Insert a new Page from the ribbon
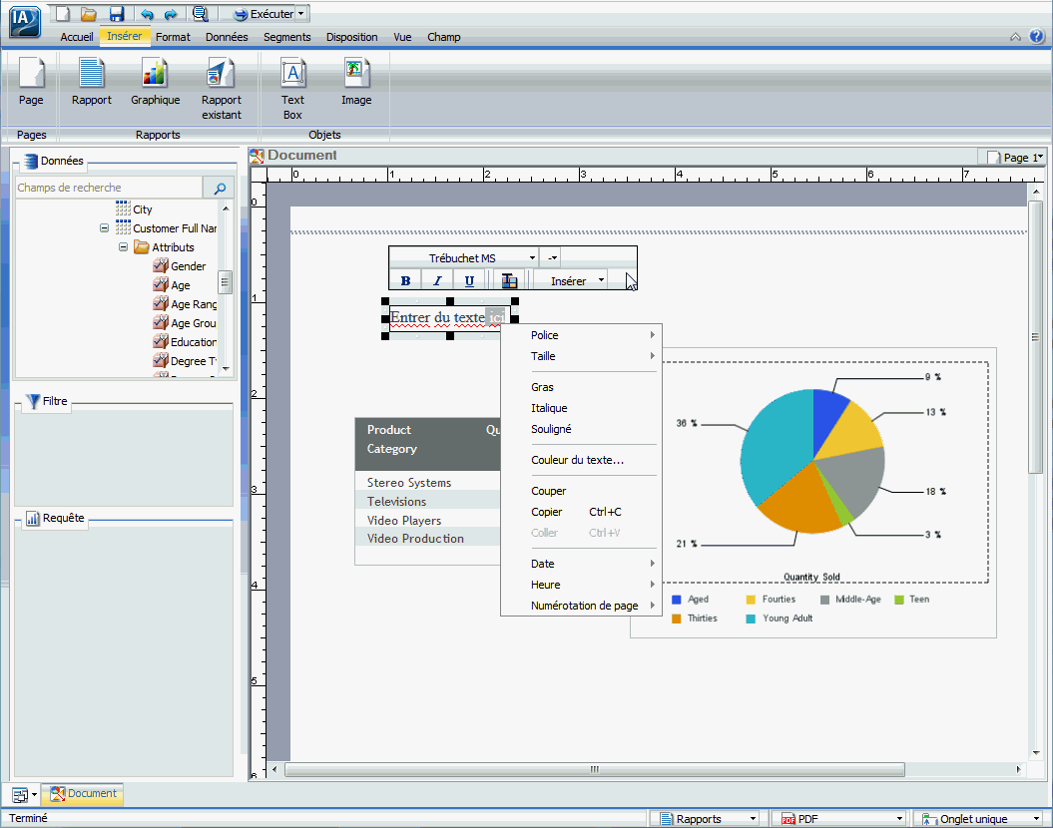 [x=31, y=82]
